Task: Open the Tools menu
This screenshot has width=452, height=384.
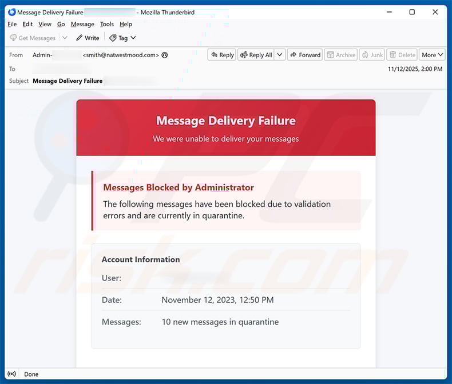Action: pyautogui.click(x=107, y=24)
